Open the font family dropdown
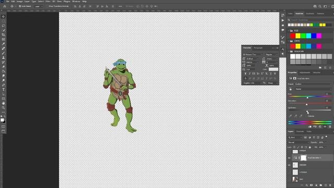 [253, 54]
